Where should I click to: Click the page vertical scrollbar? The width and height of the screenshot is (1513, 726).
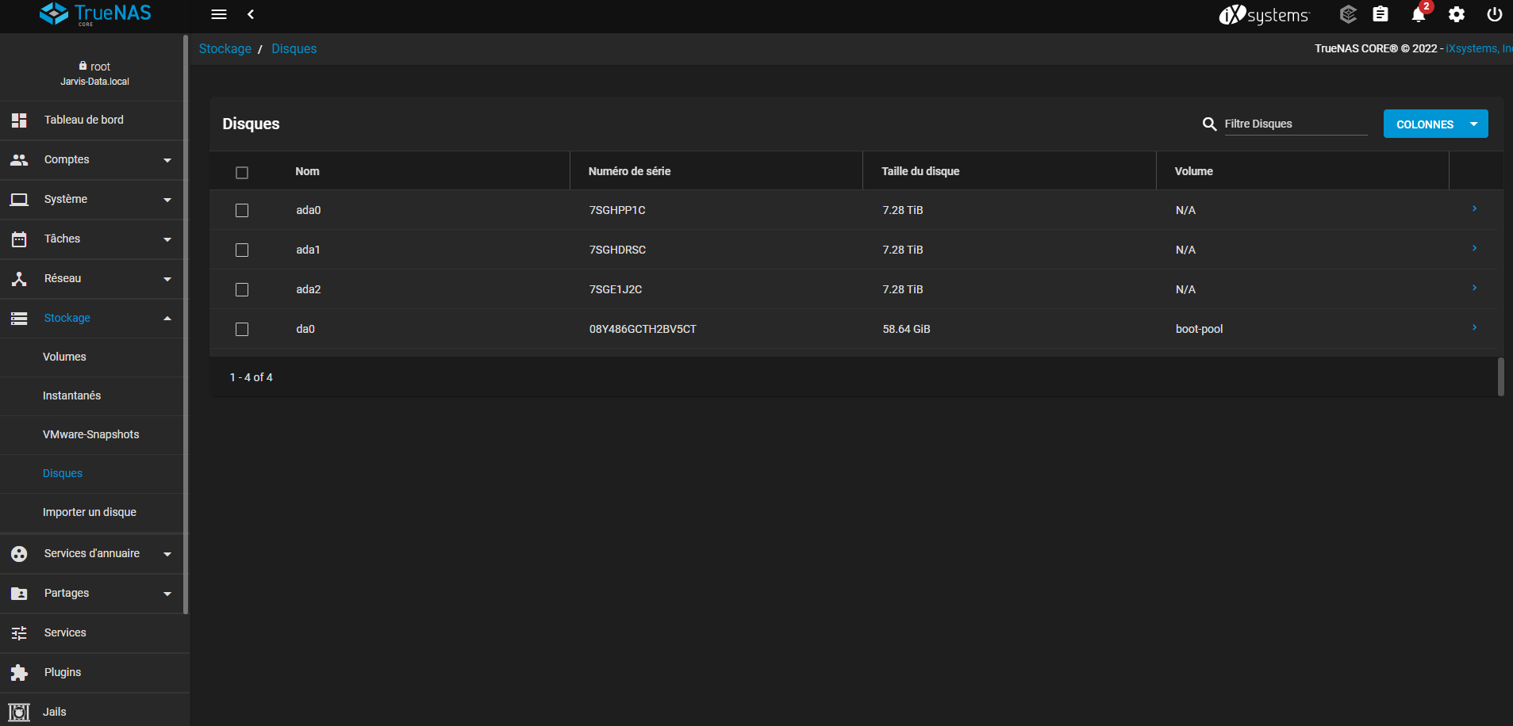pos(1500,376)
